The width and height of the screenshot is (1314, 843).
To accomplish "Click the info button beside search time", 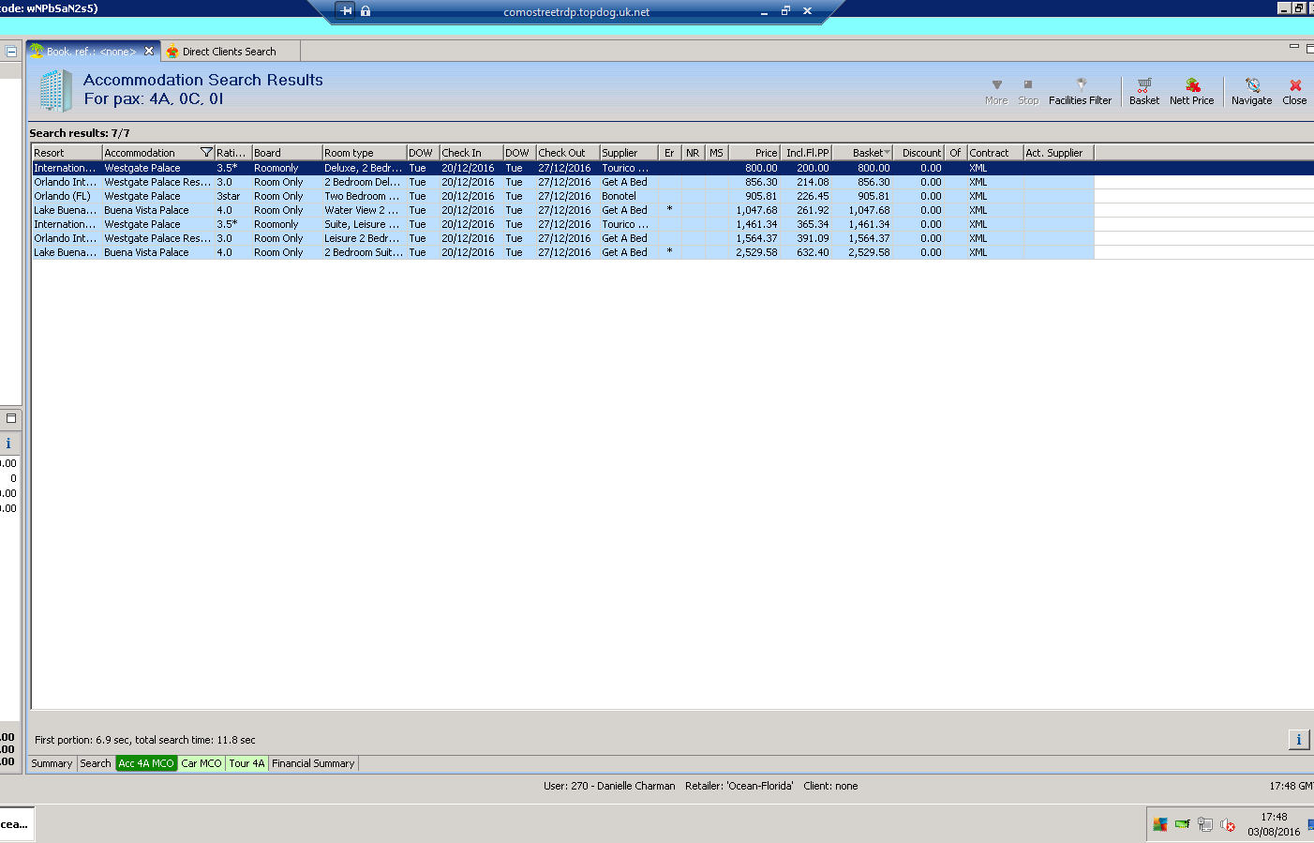I will point(1299,740).
